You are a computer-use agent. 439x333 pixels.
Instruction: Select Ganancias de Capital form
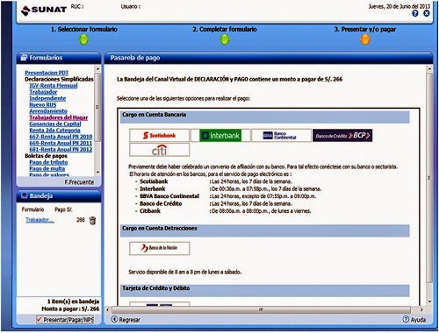[x=55, y=124]
